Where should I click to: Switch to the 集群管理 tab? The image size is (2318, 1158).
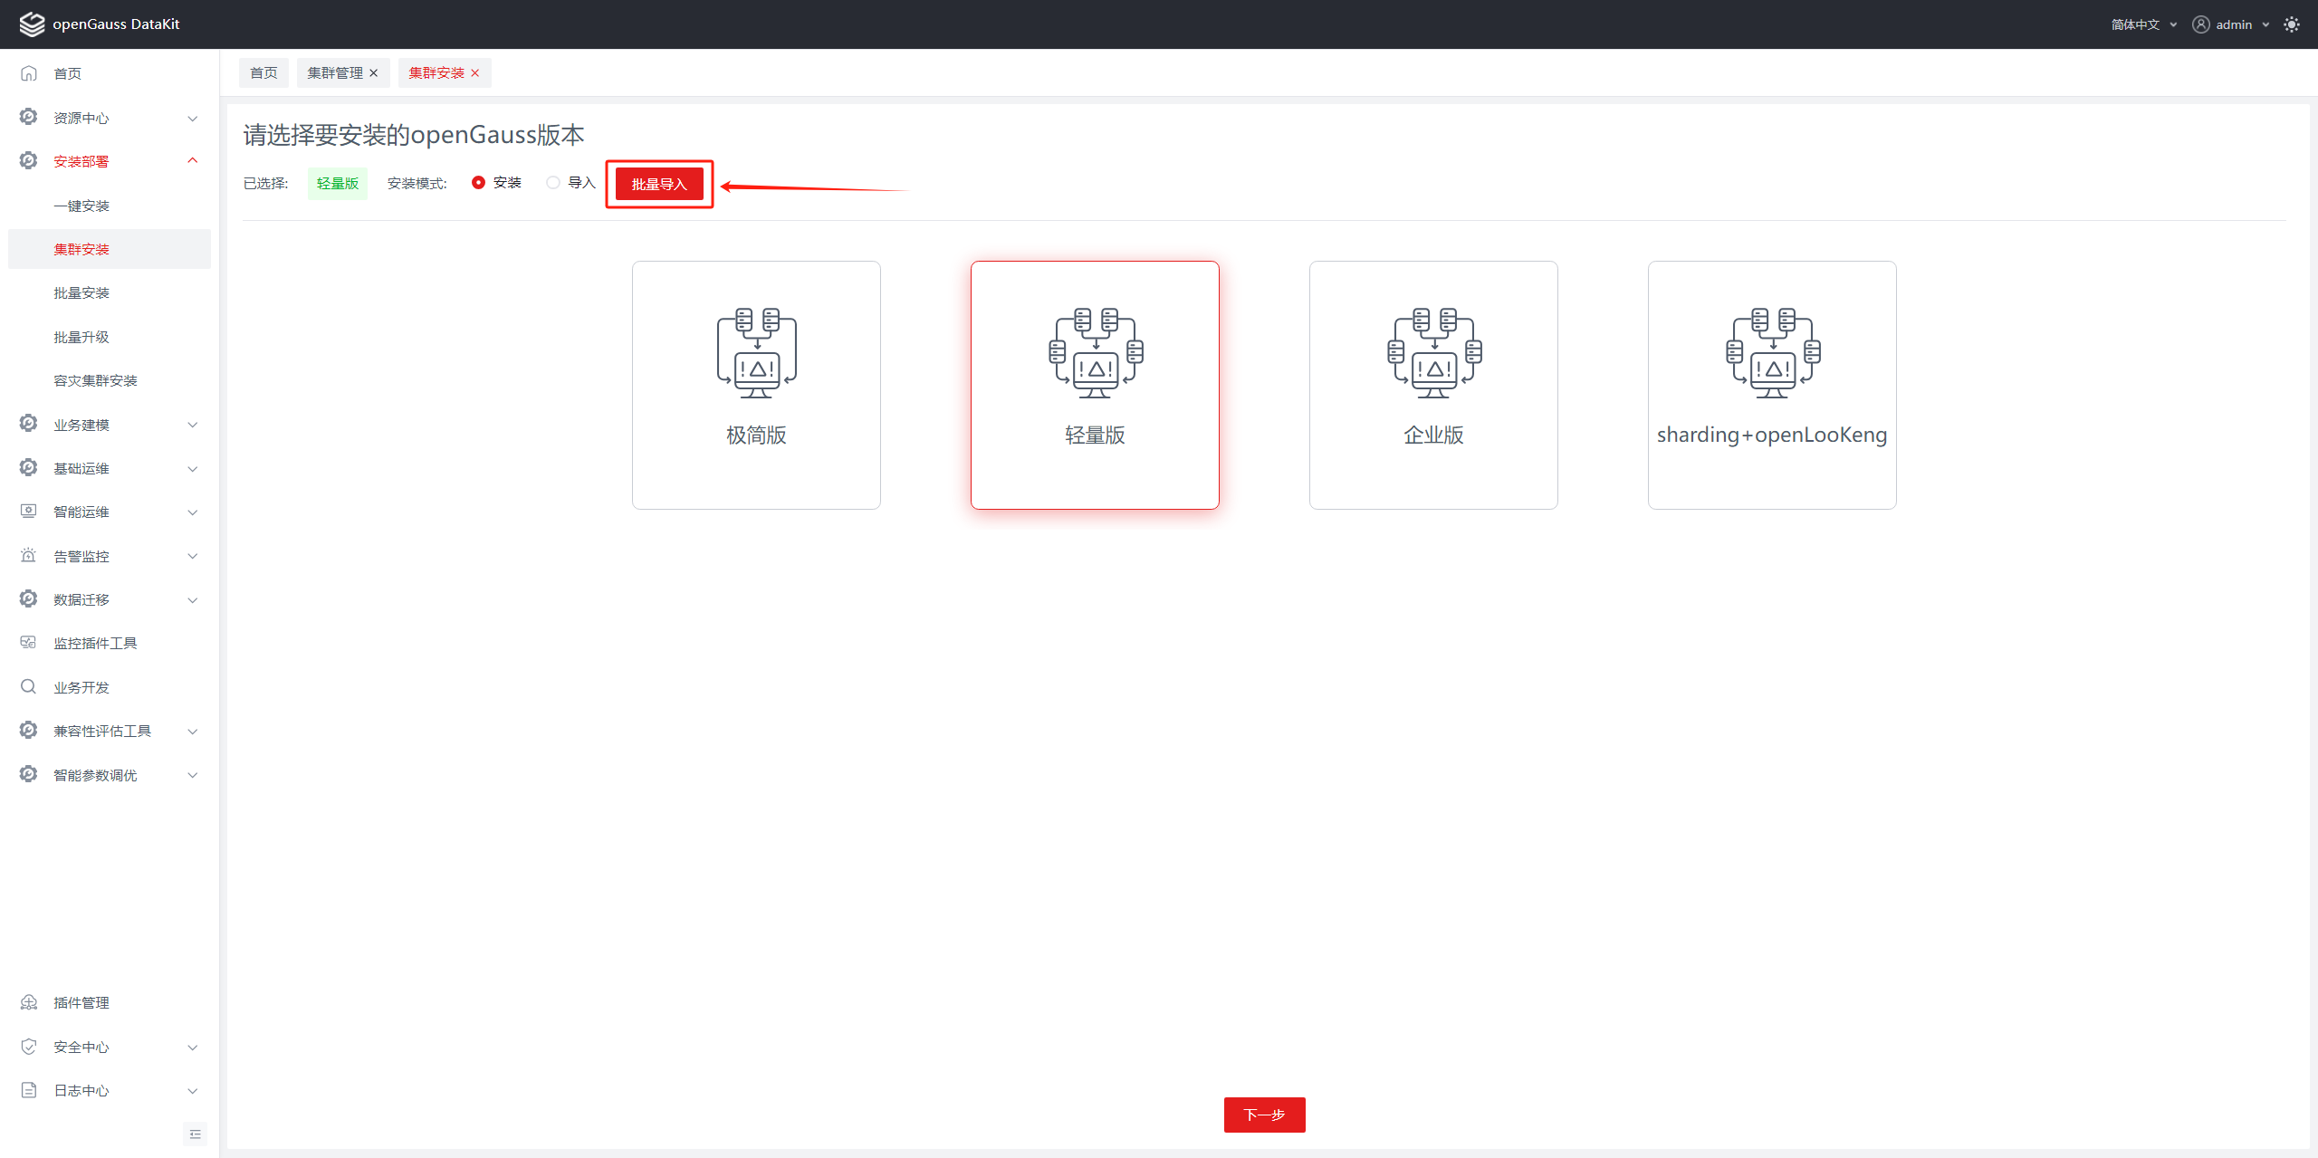pyautogui.click(x=335, y=73)
